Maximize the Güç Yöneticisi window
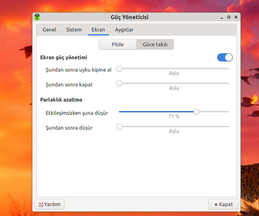 tap(229, 17)
